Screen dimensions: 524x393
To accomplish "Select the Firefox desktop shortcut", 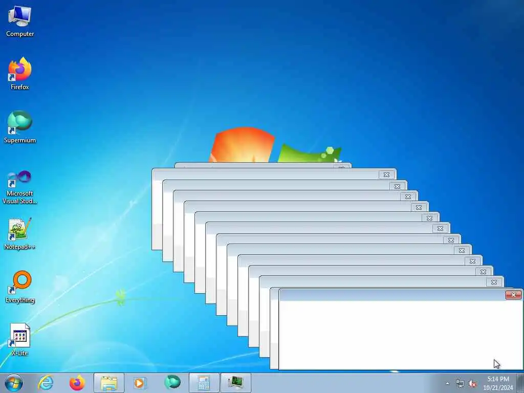I will pos(20,74).
